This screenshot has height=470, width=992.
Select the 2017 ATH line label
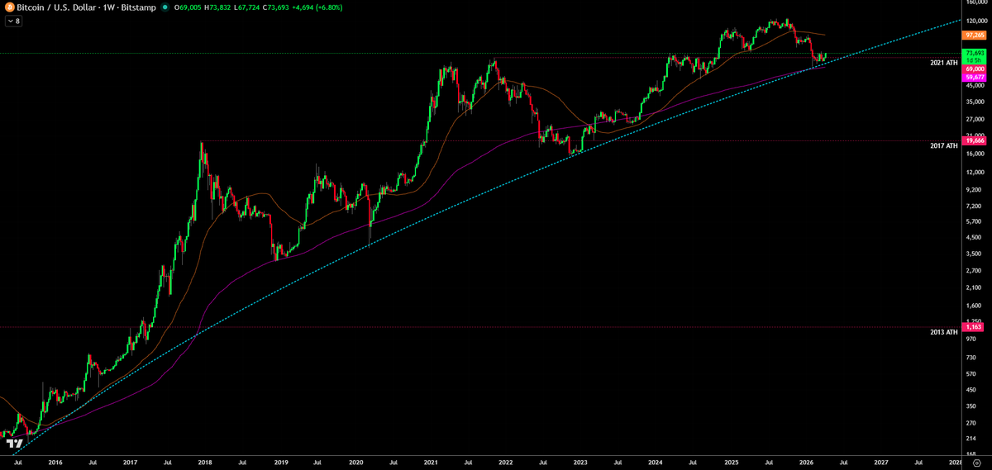tap(943, 145)
